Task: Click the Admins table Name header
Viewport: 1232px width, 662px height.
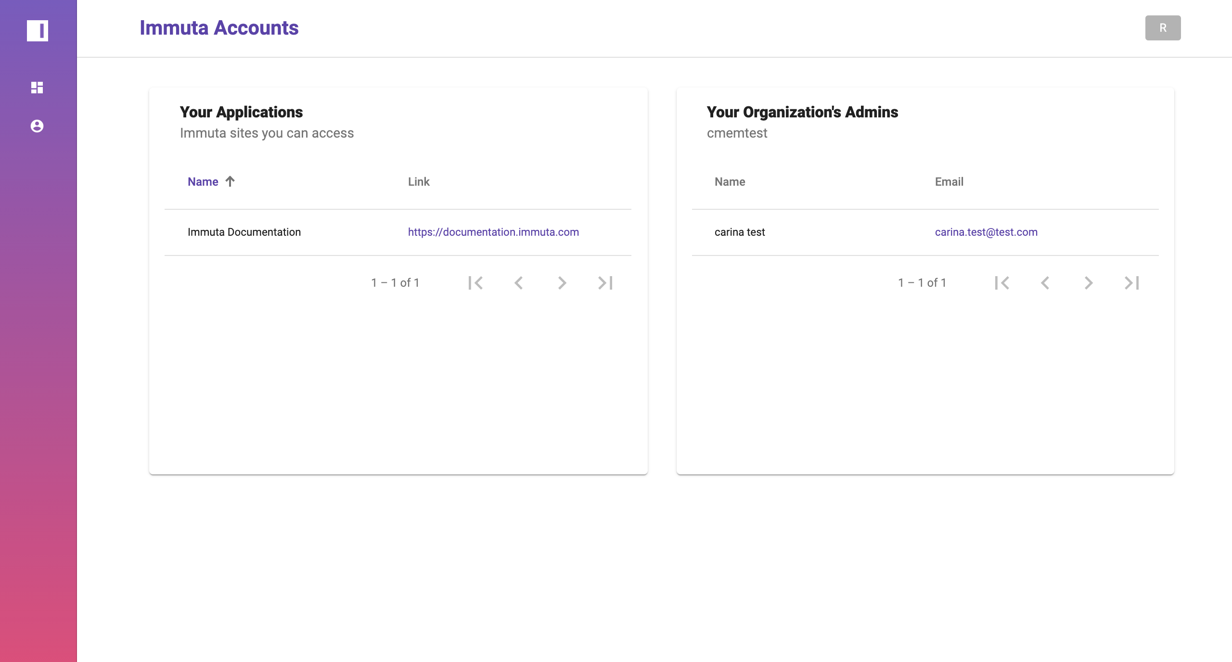Action: 730,182
